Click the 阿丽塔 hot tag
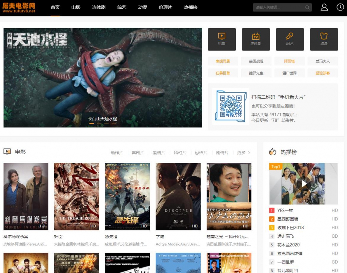 289,61
